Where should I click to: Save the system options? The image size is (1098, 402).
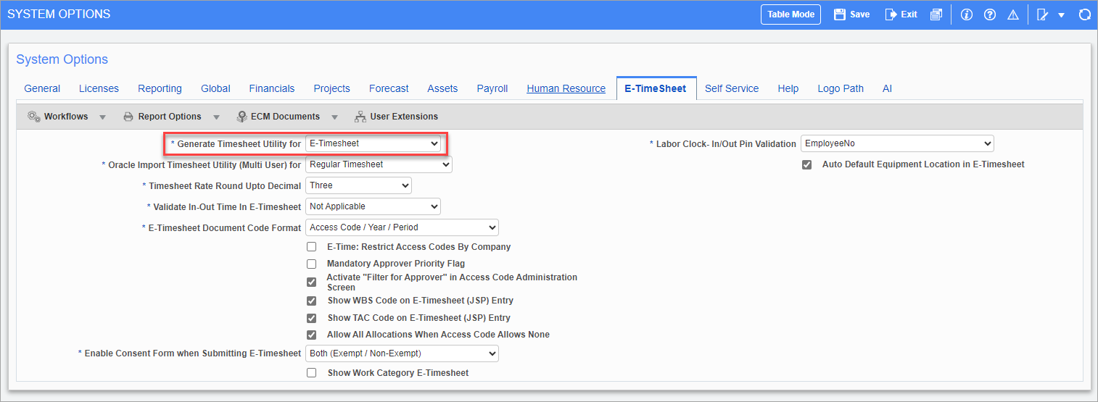pos(852,14)
